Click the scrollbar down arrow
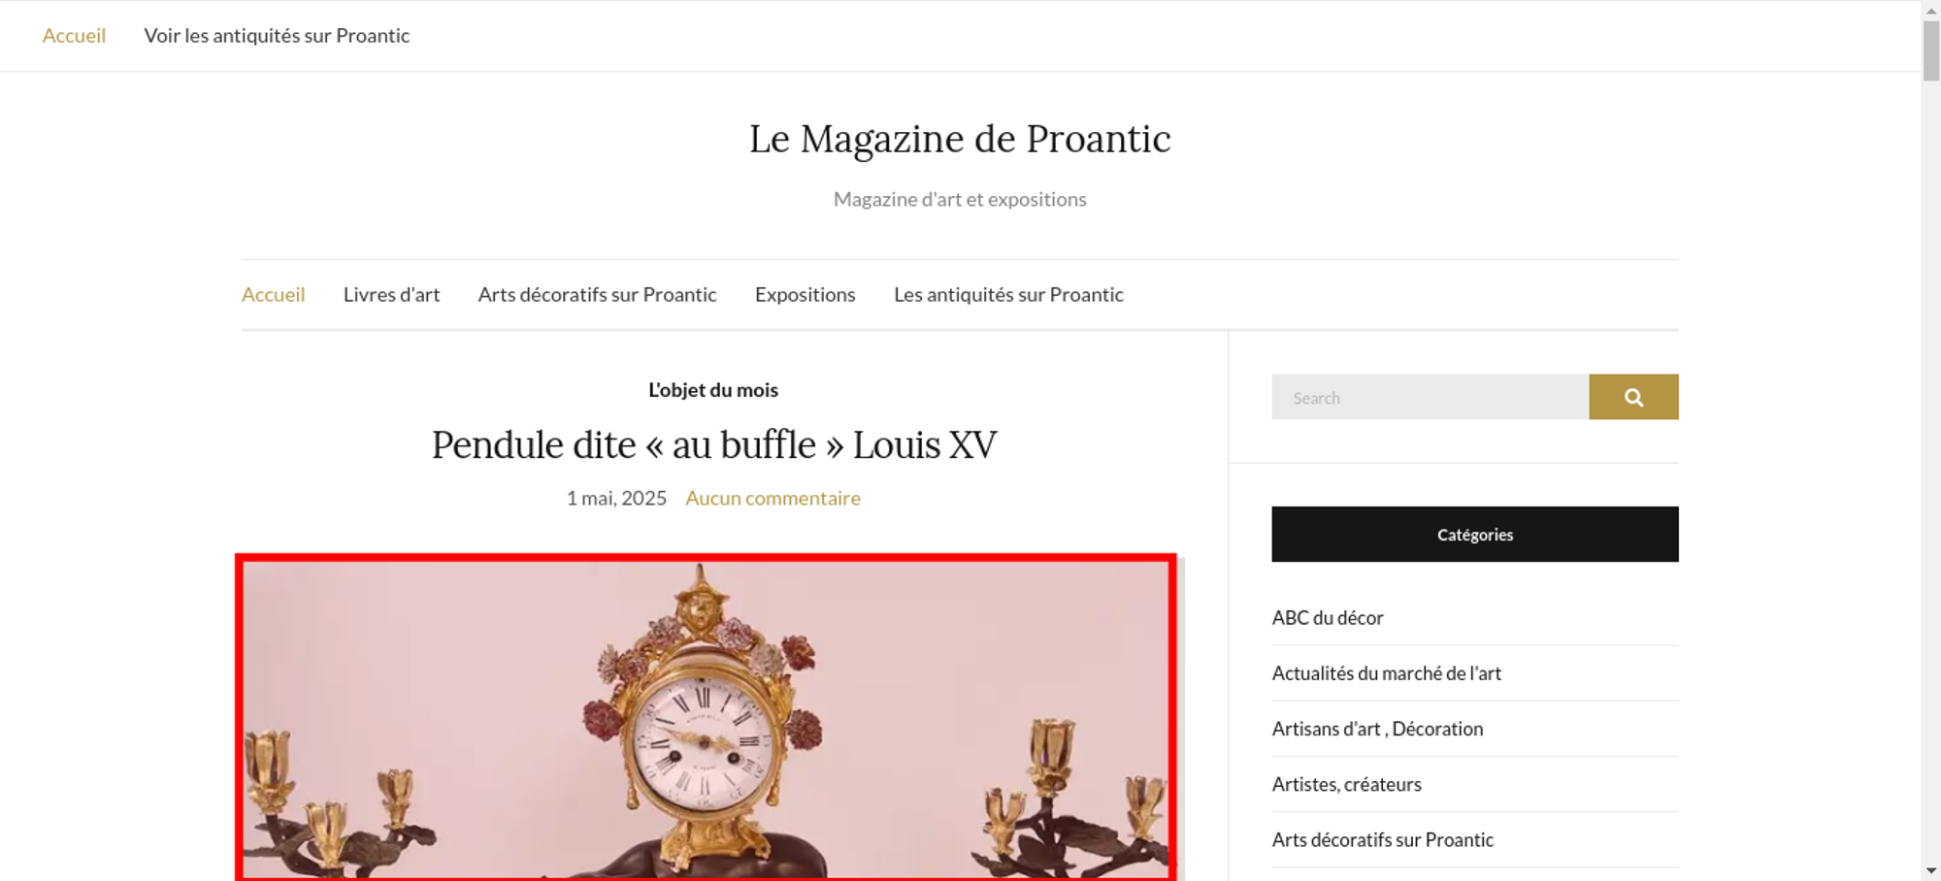 click(1931, 870)
